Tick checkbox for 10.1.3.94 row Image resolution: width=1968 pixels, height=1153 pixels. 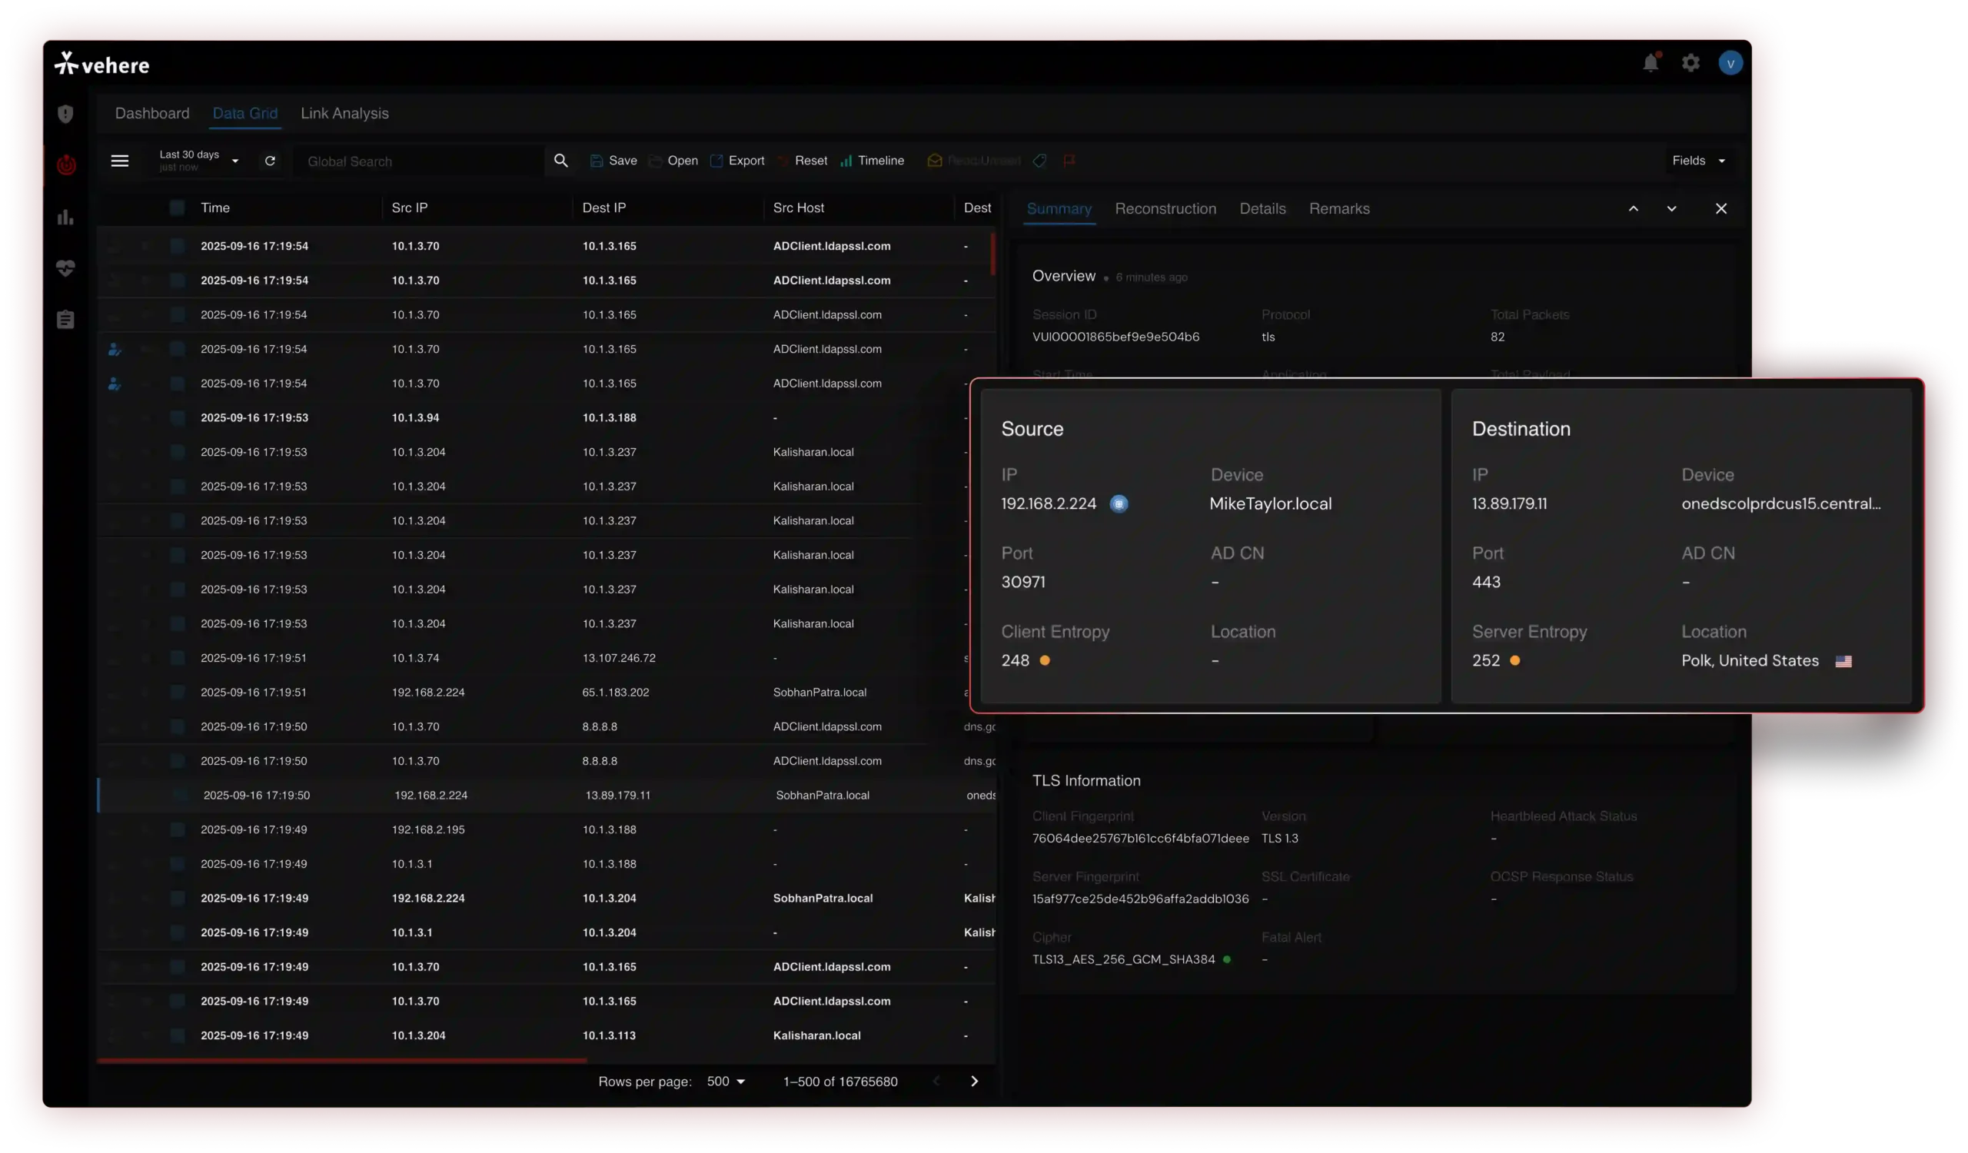178,417
